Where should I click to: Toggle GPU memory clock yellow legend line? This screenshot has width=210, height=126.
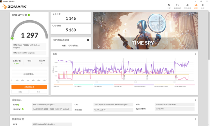(x=164, y=86)
